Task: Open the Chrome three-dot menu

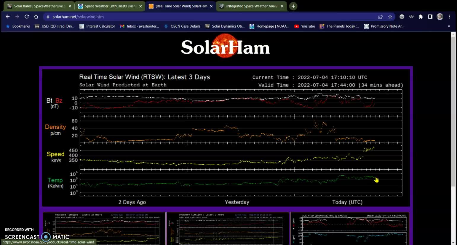Action: click(449, 17)
